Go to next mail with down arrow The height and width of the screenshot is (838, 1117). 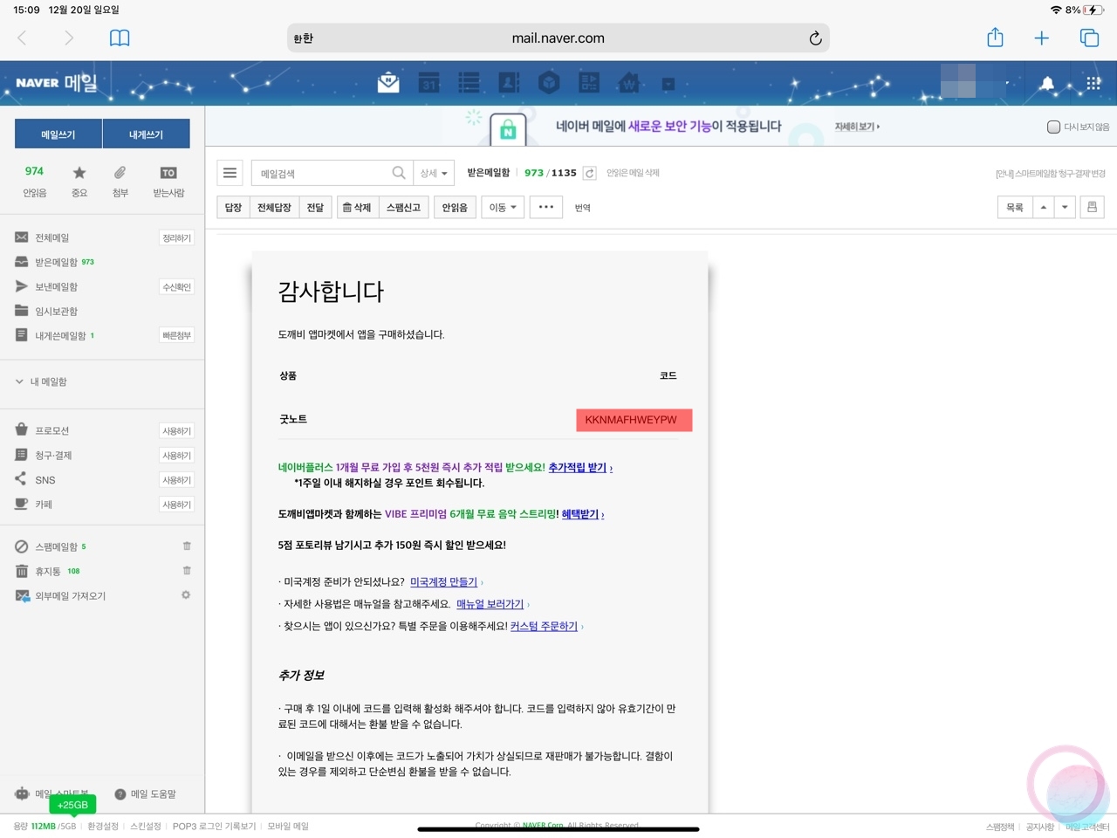point(1065,208)
